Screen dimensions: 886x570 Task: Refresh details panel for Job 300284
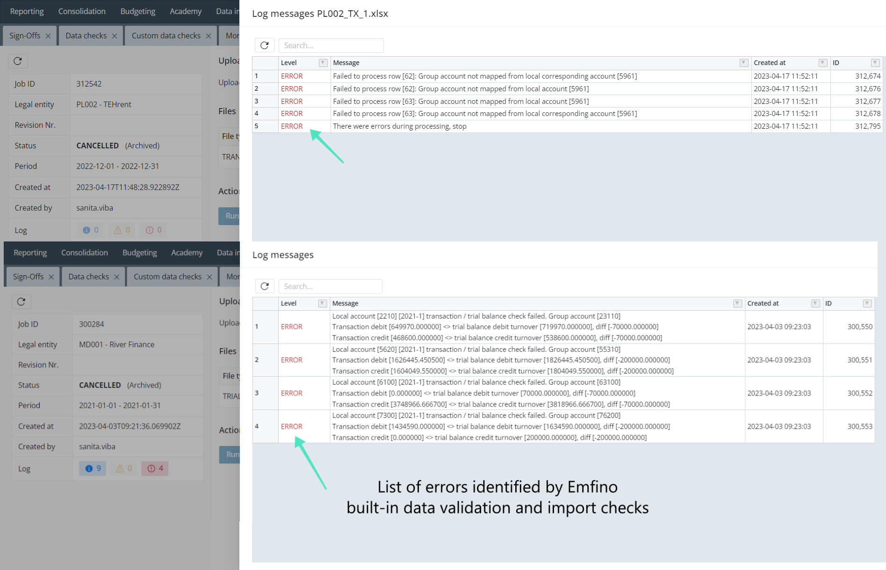[21, 301]
